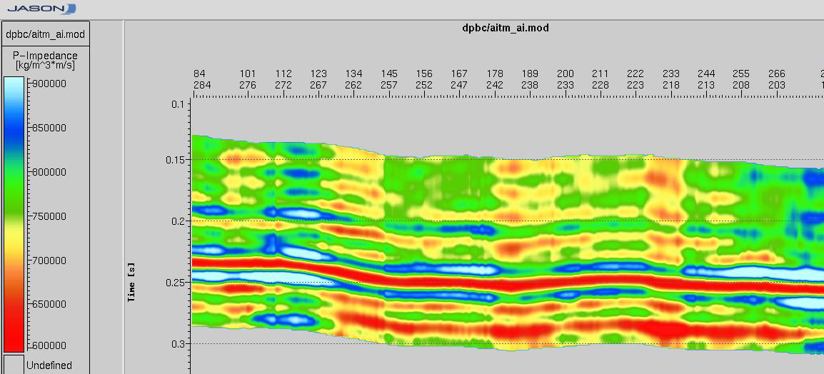Click trace label 84 / 284
This screenshot has width=824, height=374.
point(200,79)
